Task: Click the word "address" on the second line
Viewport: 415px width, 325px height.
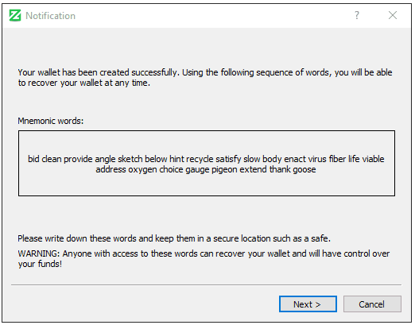Action: point(111,169)
